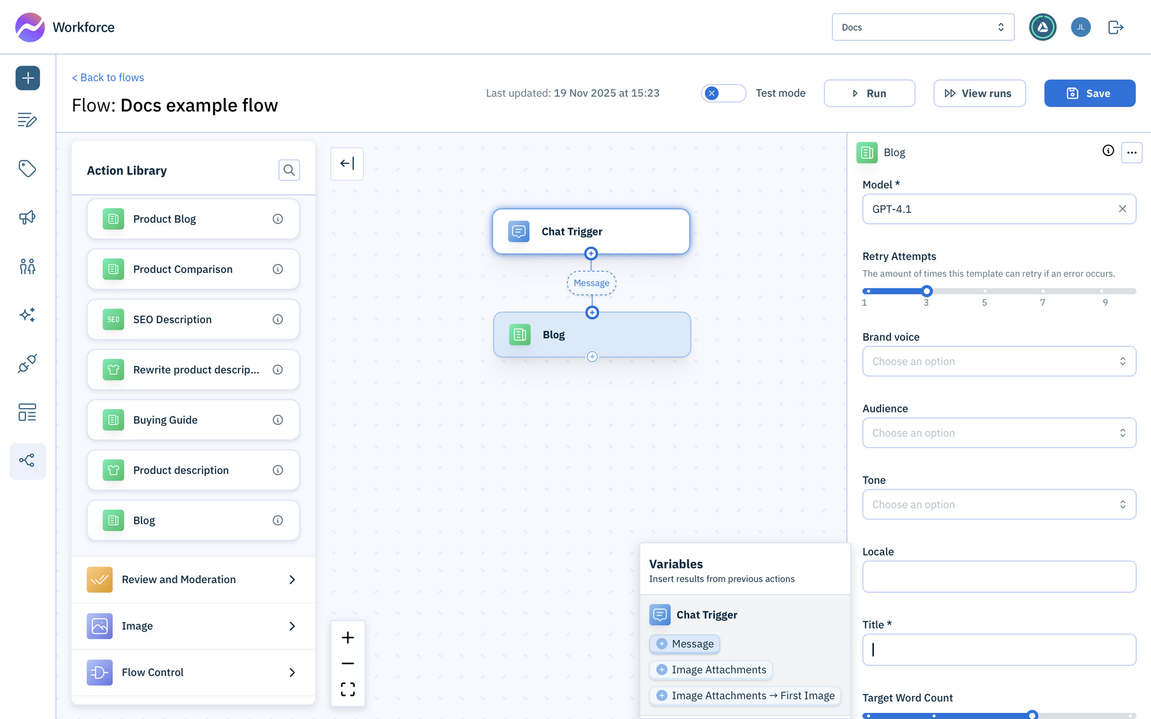This screenshot has height=719, width=1151.
Task: Insert the Image Attachments variable
Action: click(x=711, y=670)
